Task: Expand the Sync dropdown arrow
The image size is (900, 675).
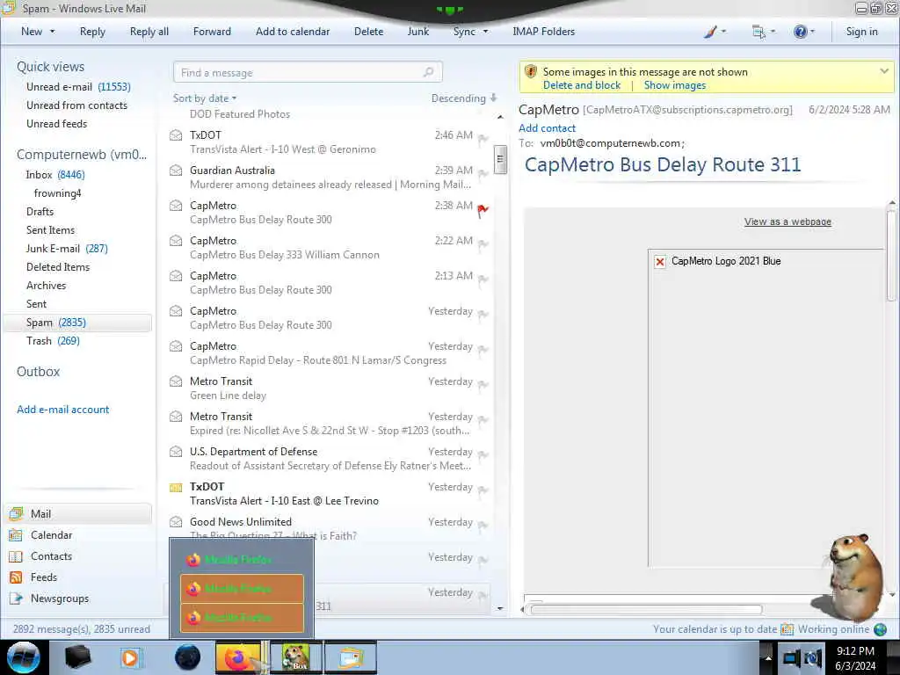Action: click(x=485, y=32)
